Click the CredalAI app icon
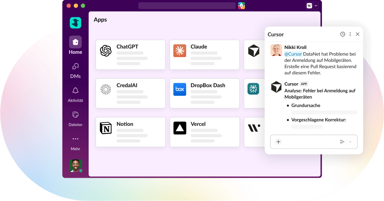This screenshot has width=384, height=201. tap(106, 89)
